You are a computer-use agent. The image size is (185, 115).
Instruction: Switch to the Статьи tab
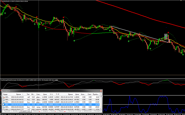tap(79, 111)
